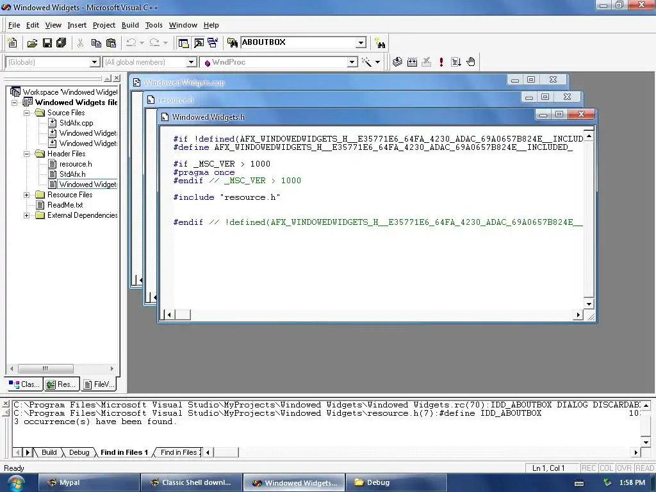656x492 pixels.
Task: Open the Help menu
Action: point(211,25)
